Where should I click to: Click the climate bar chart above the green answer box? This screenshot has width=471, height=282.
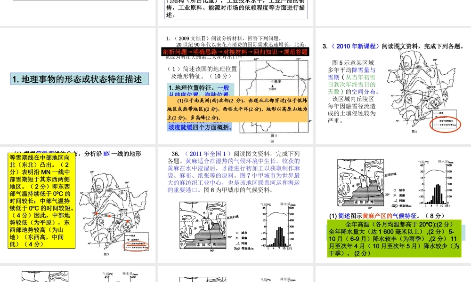(x=436, y=183)
